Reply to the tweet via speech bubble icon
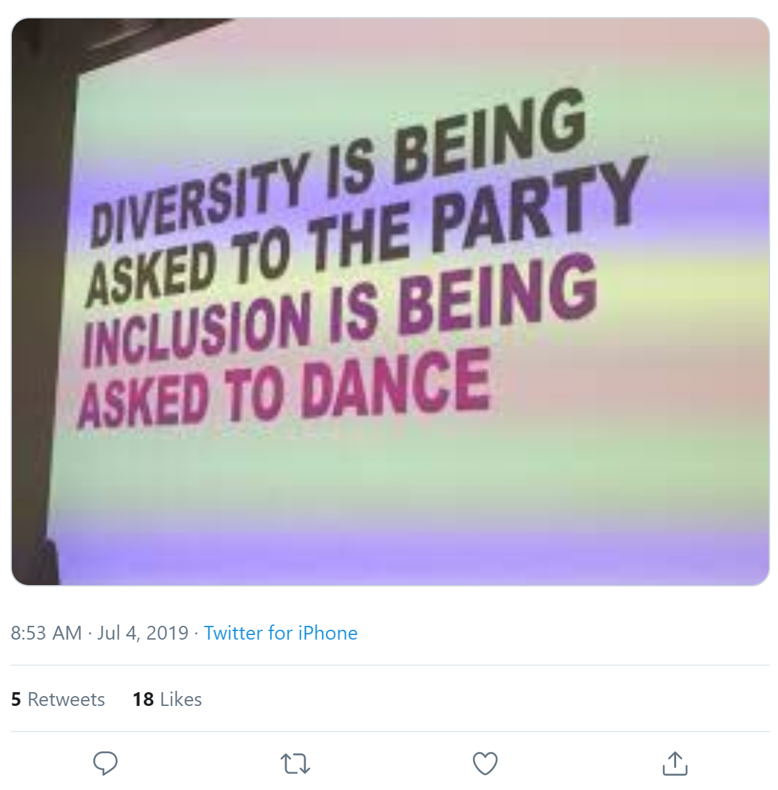 [x=105, y=763]
